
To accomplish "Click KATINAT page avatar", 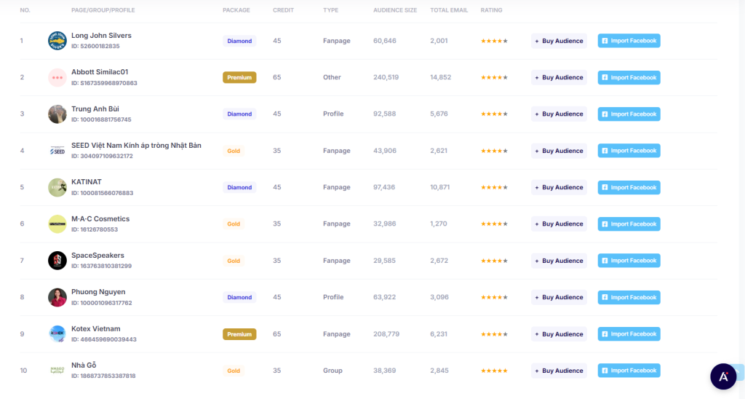I will (x=57, y=187).
